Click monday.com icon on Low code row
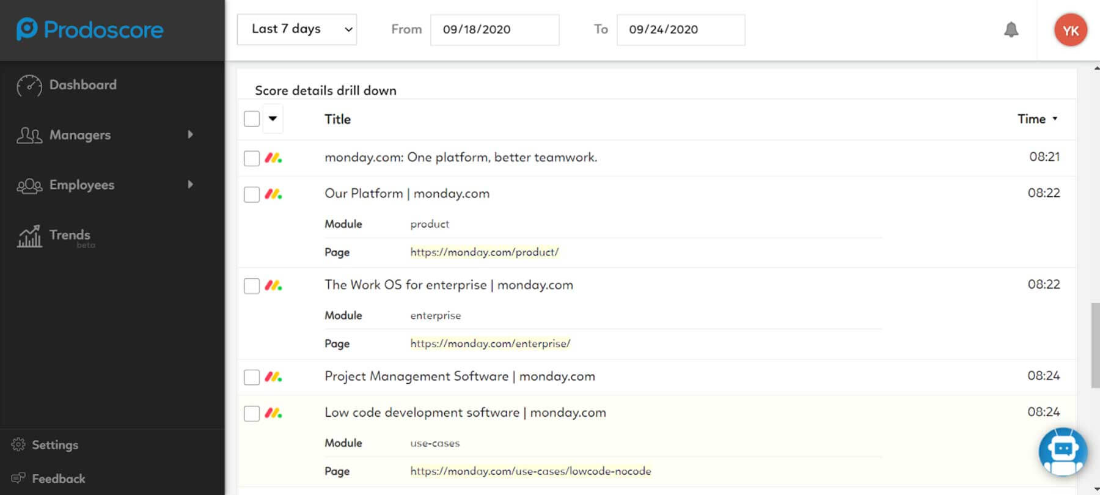The image size is (1100, 495). click(x=273, y=413)
